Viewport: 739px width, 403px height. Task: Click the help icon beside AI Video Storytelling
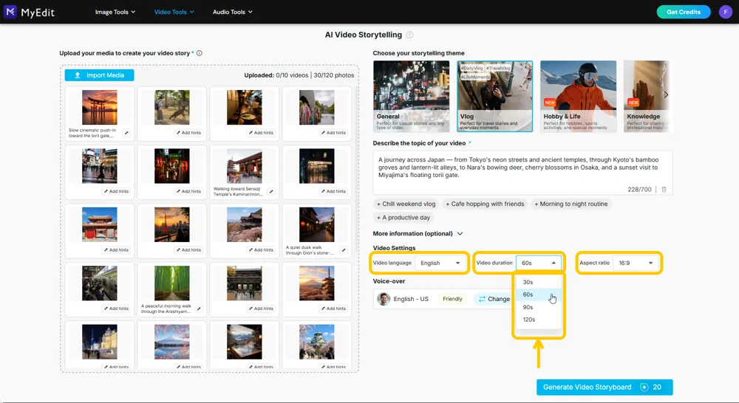[409, 35]
